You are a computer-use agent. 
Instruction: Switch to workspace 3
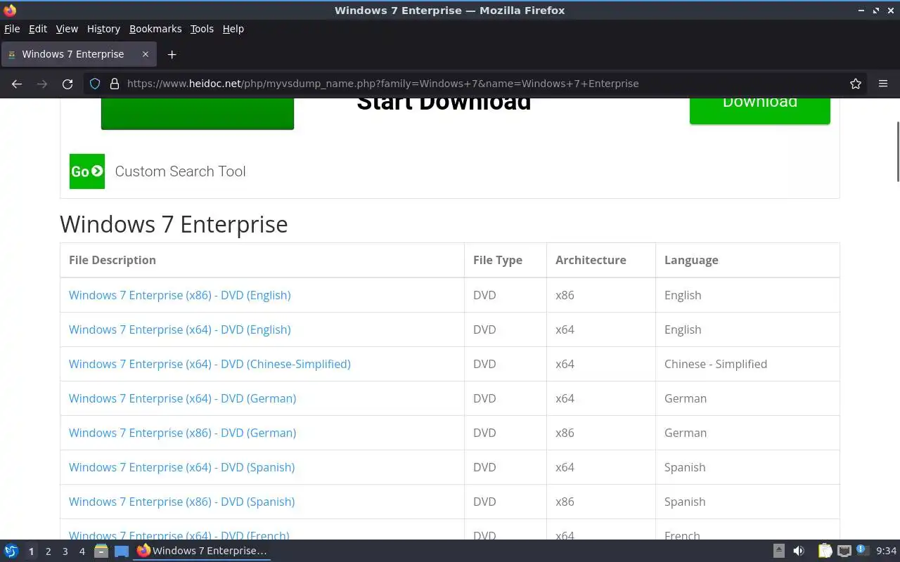tap(65, 551)
